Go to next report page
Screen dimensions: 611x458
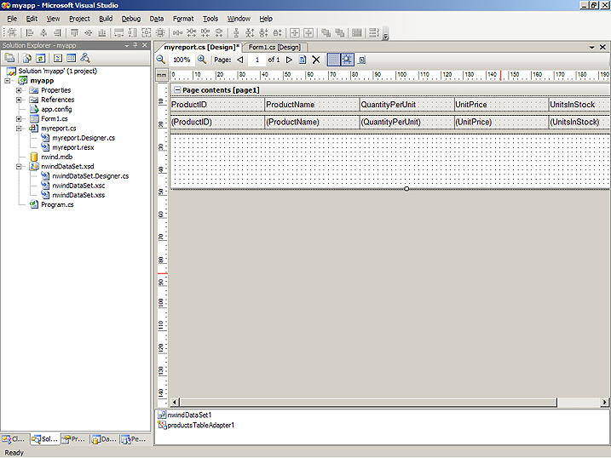tap(289, 60)
